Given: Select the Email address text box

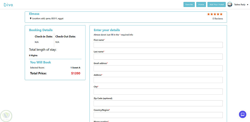Looking at the screenshot, I should pos(158,68).
